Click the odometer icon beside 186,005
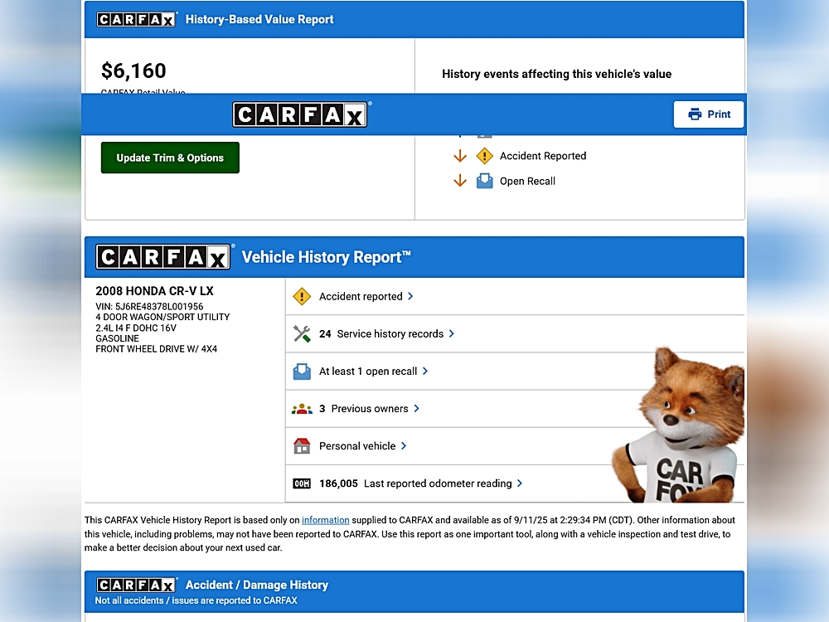Screen dimensions: 829x622 (x=302, y=484)
